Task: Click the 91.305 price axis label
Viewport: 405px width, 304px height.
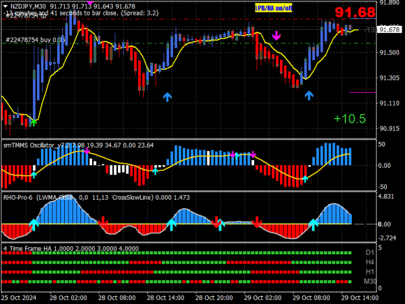Action: point(389,78)
